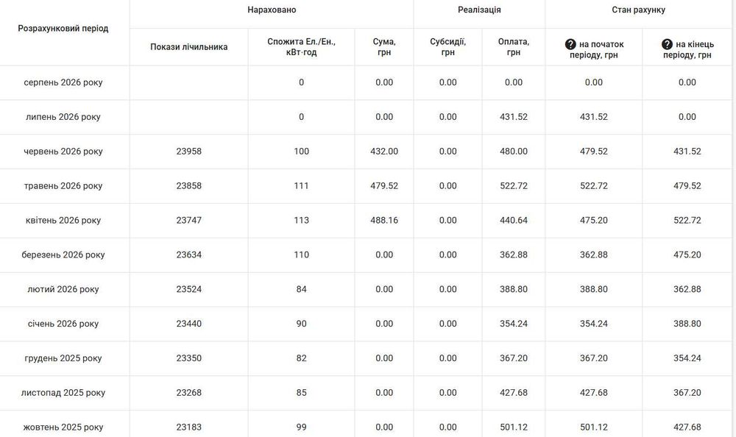Screen dimensions: 736x437
Task: Select the 'серпень 2026 року' row
Action: pyautogui.click(x=366, y=82)
